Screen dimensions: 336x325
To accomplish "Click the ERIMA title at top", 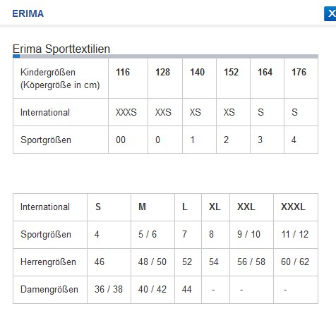I will pyautogui.click(x=28, y=13).
